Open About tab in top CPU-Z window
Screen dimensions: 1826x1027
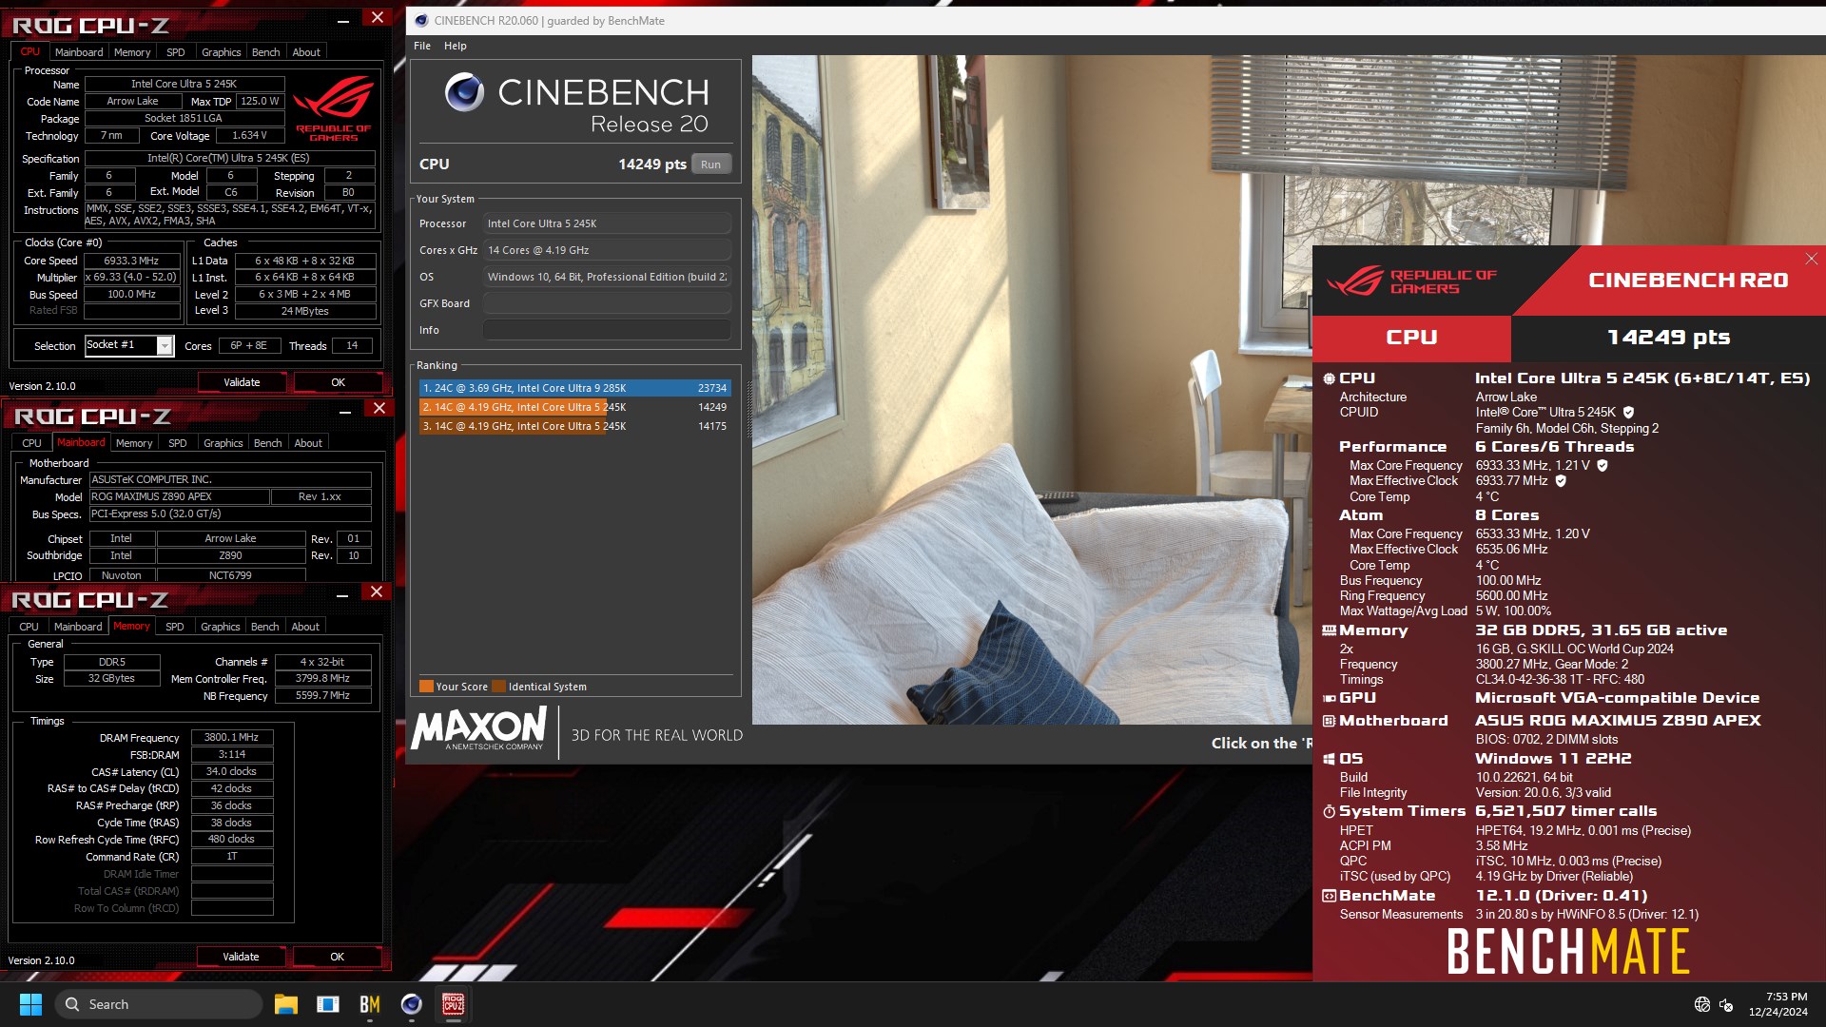click(306, 52)
